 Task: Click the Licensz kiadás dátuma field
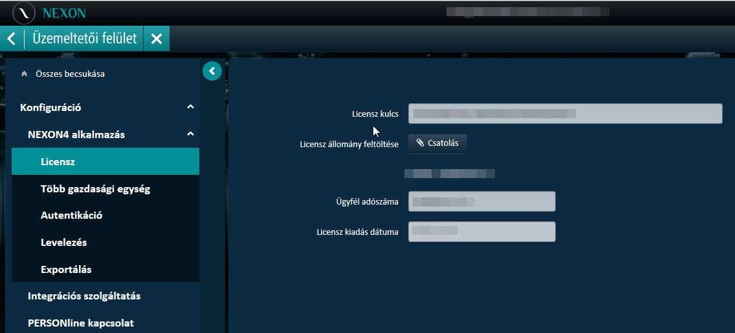(x=482, y=232)
